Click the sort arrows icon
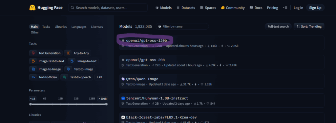This screenshot has width=336, height=123. tap(298, 26)
